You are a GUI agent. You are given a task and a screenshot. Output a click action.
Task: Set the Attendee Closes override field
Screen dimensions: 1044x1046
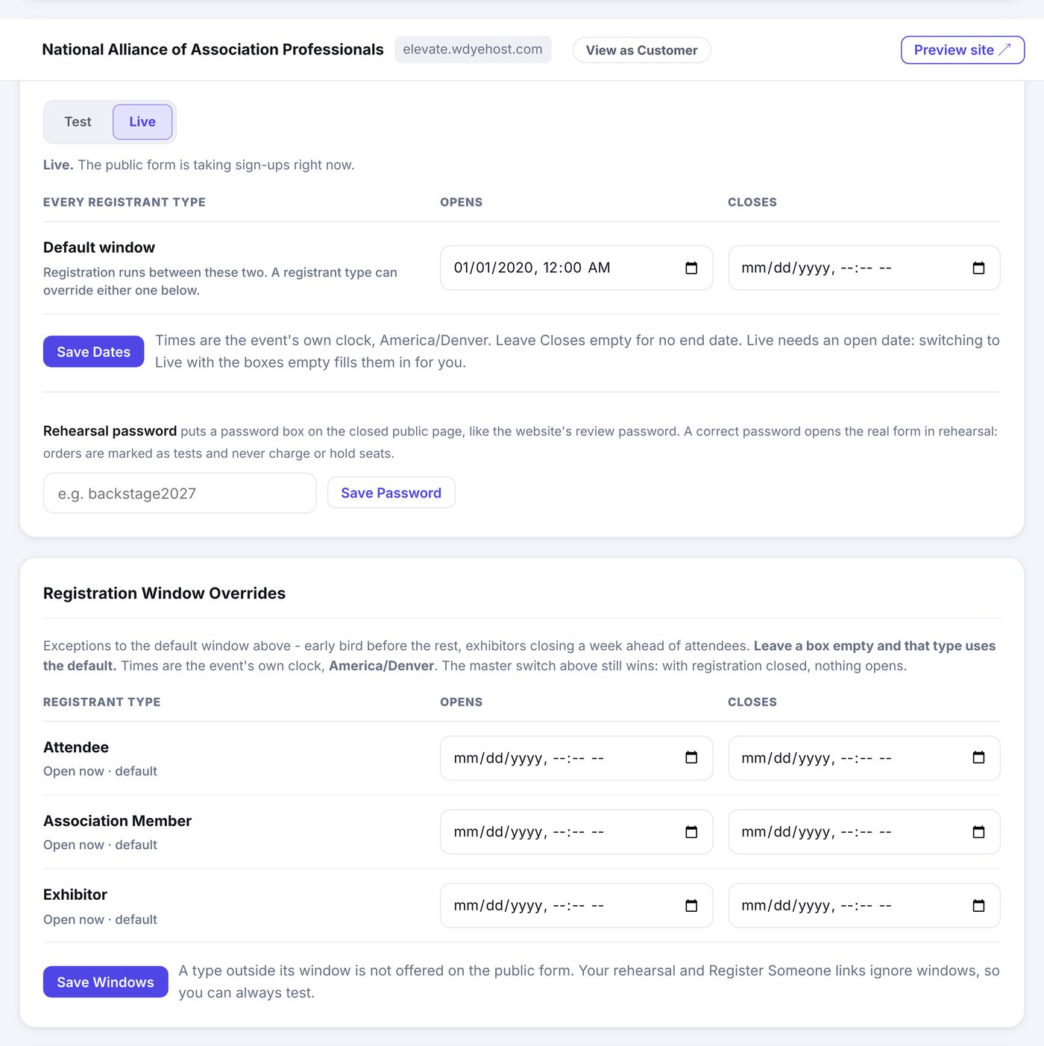coord(864,757)
